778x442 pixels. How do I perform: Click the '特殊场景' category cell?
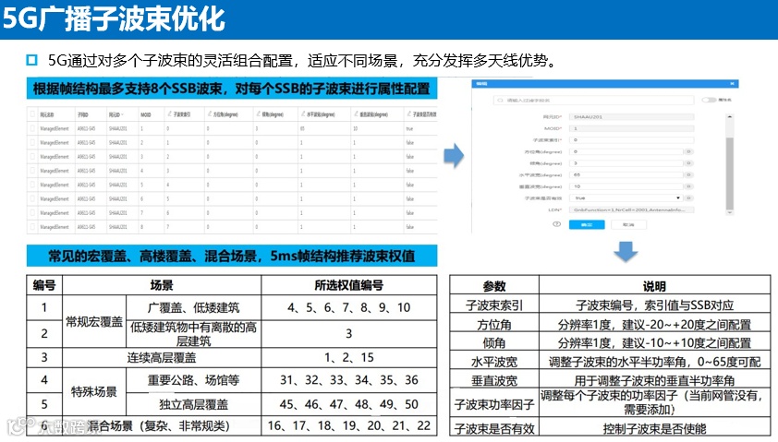click(x=94, y=391)
